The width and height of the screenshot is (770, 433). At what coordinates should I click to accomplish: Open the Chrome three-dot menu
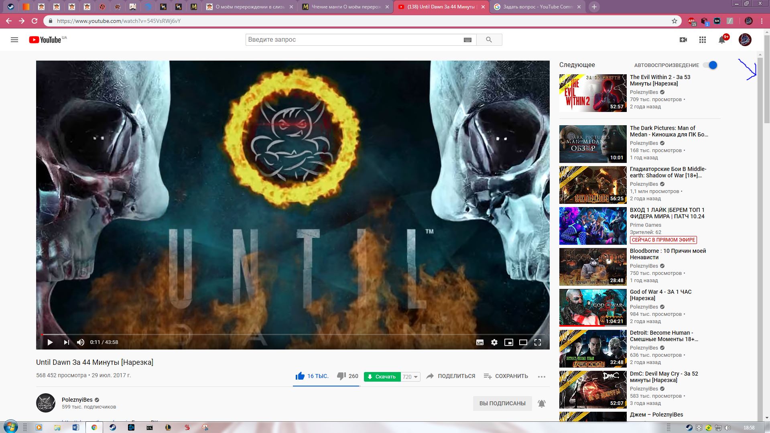pyautogui.click(x=762, y=21)
